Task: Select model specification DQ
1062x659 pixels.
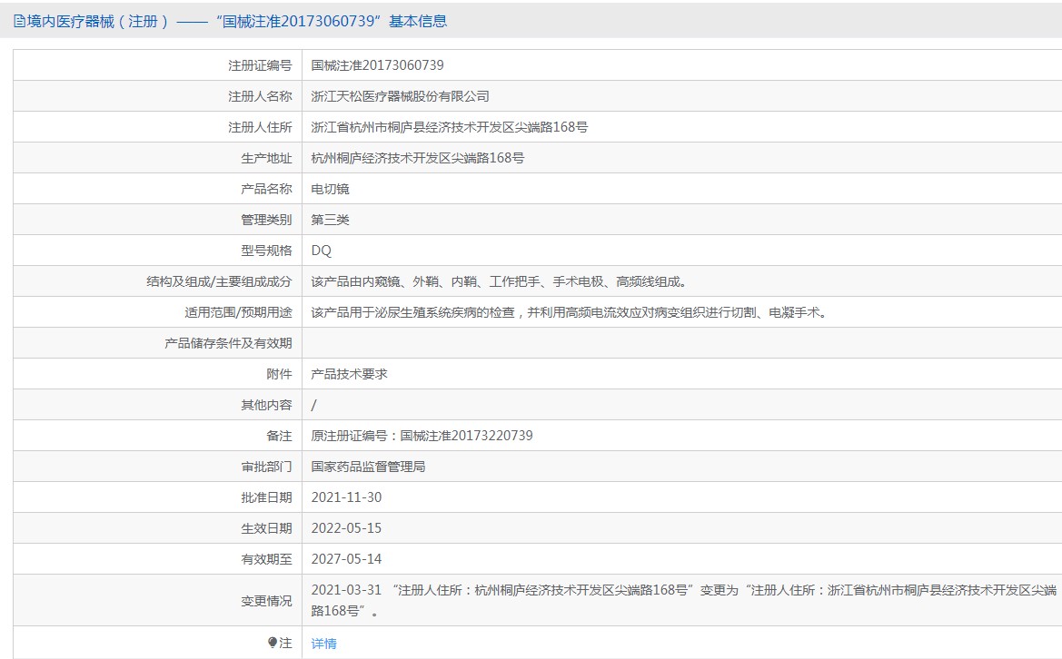Action: pos(321,251)
